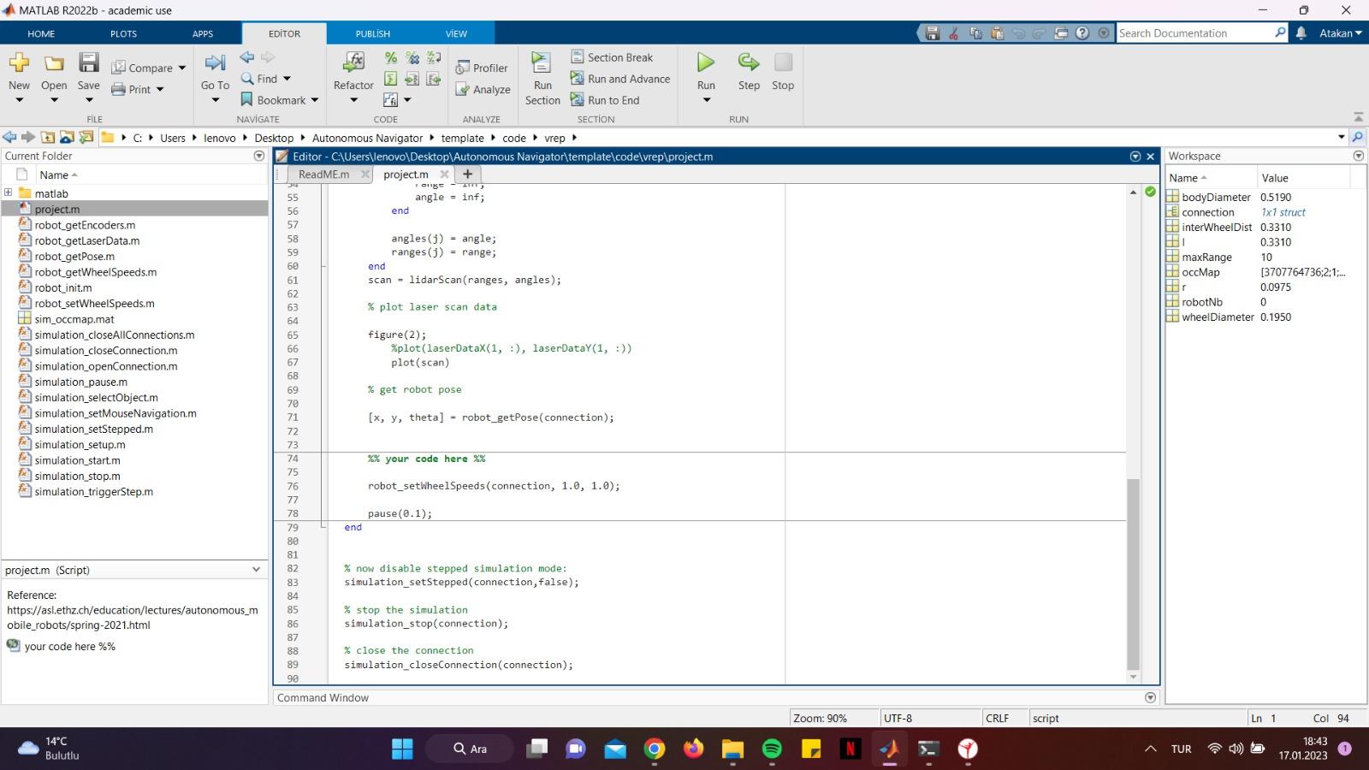Click the Refactor icon

click(353, 63)
